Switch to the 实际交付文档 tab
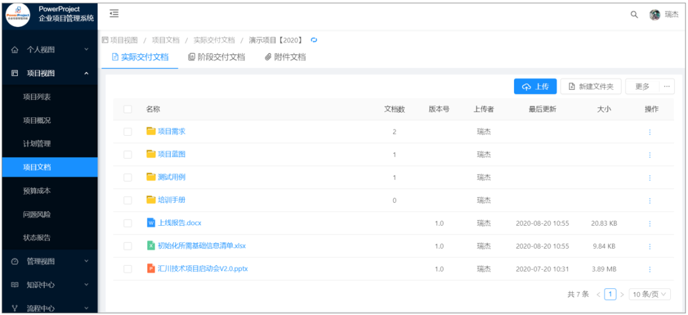Image resolution: width=688 pixels, height=315 pixels. (x=140, y=57)
